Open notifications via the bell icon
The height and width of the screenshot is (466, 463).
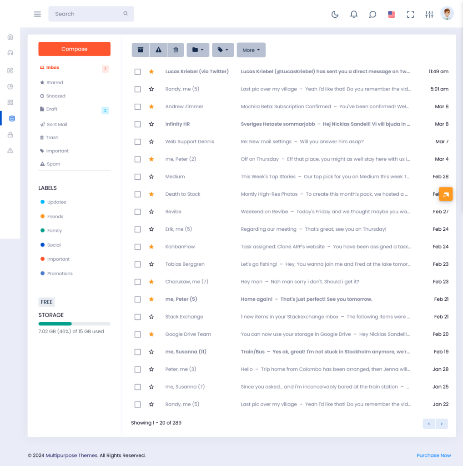point(353,14)
